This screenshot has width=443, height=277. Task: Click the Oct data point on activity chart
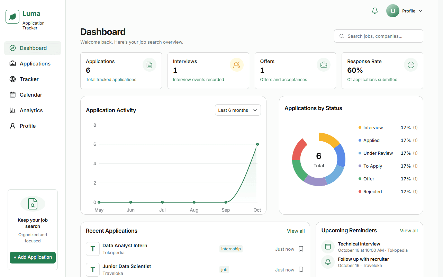pos(257,144)
